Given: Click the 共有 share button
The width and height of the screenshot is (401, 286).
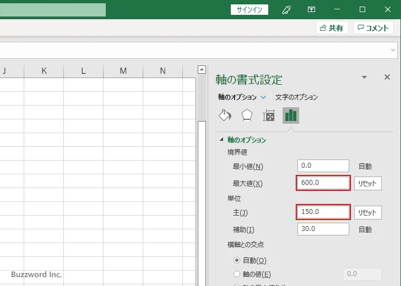Looking at the screenshot, I should click(332, 28).
